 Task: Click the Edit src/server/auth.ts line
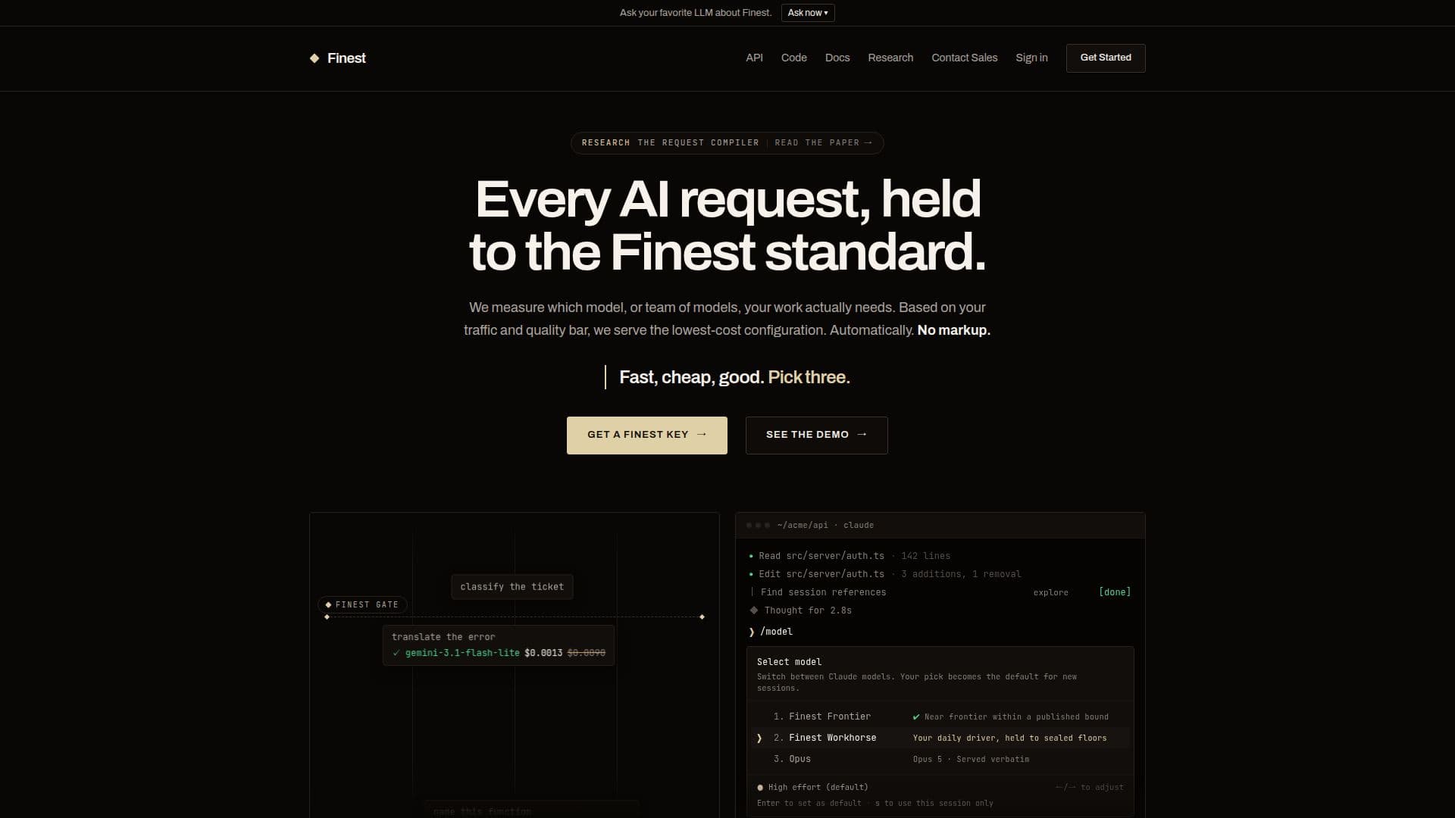tap(884, 574)
